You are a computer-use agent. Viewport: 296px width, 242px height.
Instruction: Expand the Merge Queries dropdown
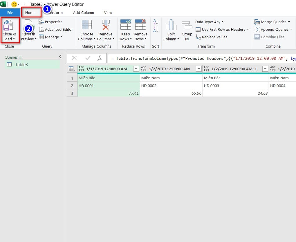coord(289,22)
